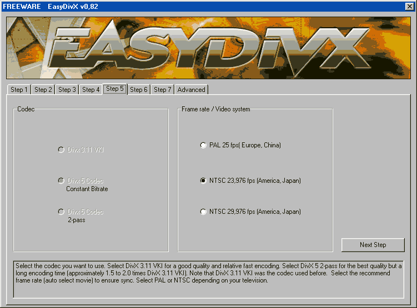Image resolution: width=417 pixels, height=308 pixels.
Task: Go to the Step 3 tab
Action: pos(67,90)
